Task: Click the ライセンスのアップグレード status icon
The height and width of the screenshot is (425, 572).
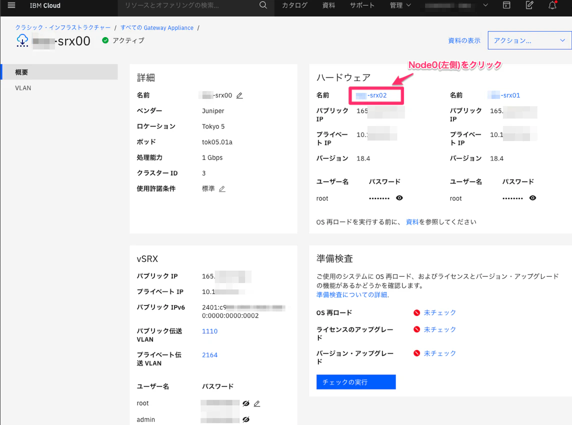Action: point(416,329)
